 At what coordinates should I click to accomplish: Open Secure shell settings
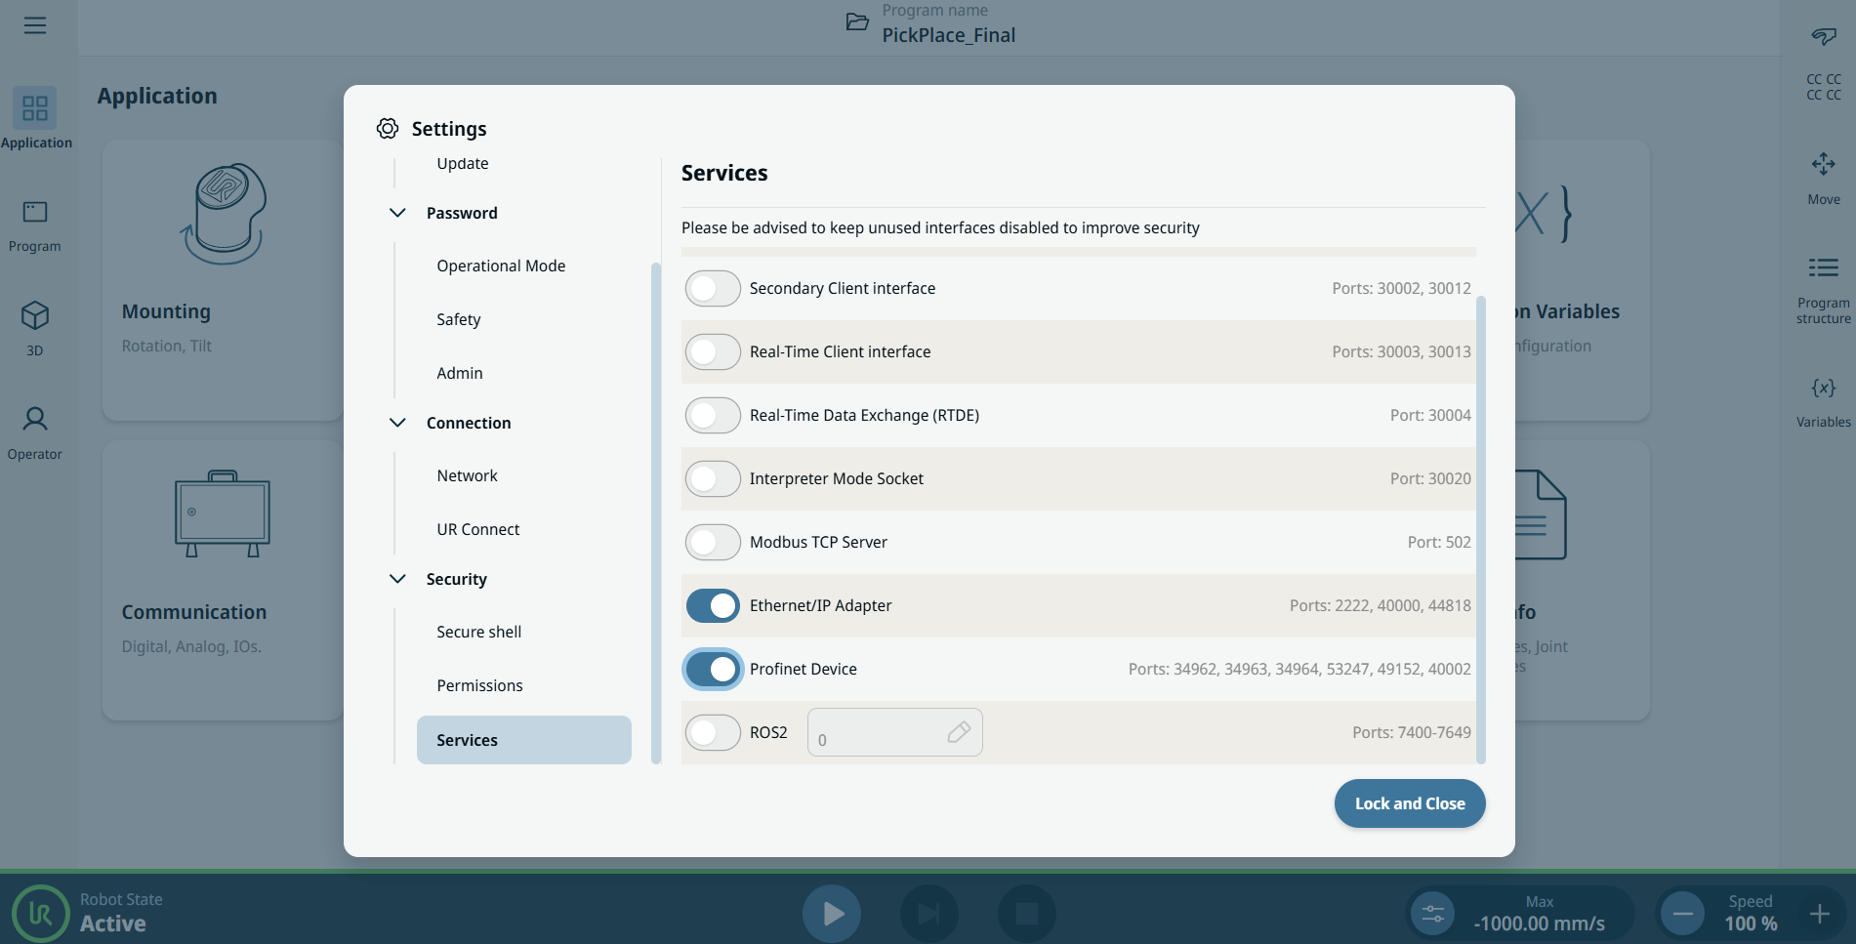(x=478, y=633)
